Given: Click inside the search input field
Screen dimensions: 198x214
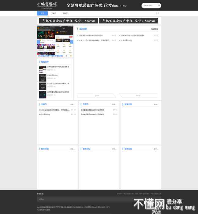Looking at the screenshot, I should coord(149,6).
